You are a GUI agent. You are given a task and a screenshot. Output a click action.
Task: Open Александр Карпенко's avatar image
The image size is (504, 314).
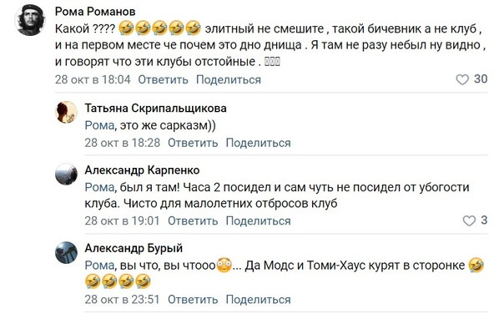point(66,174)
